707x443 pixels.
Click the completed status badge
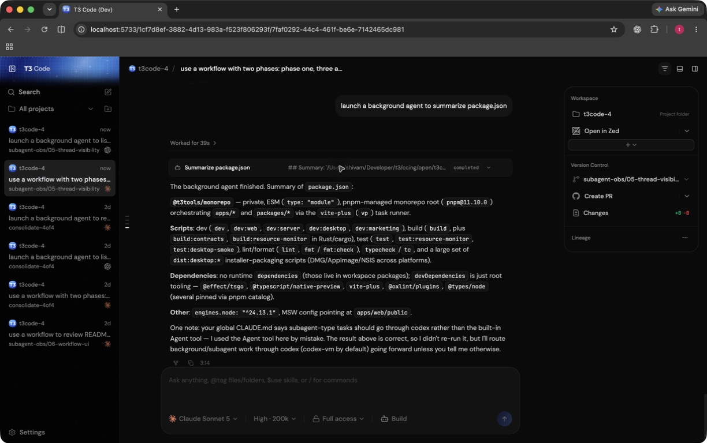[466, 168]
